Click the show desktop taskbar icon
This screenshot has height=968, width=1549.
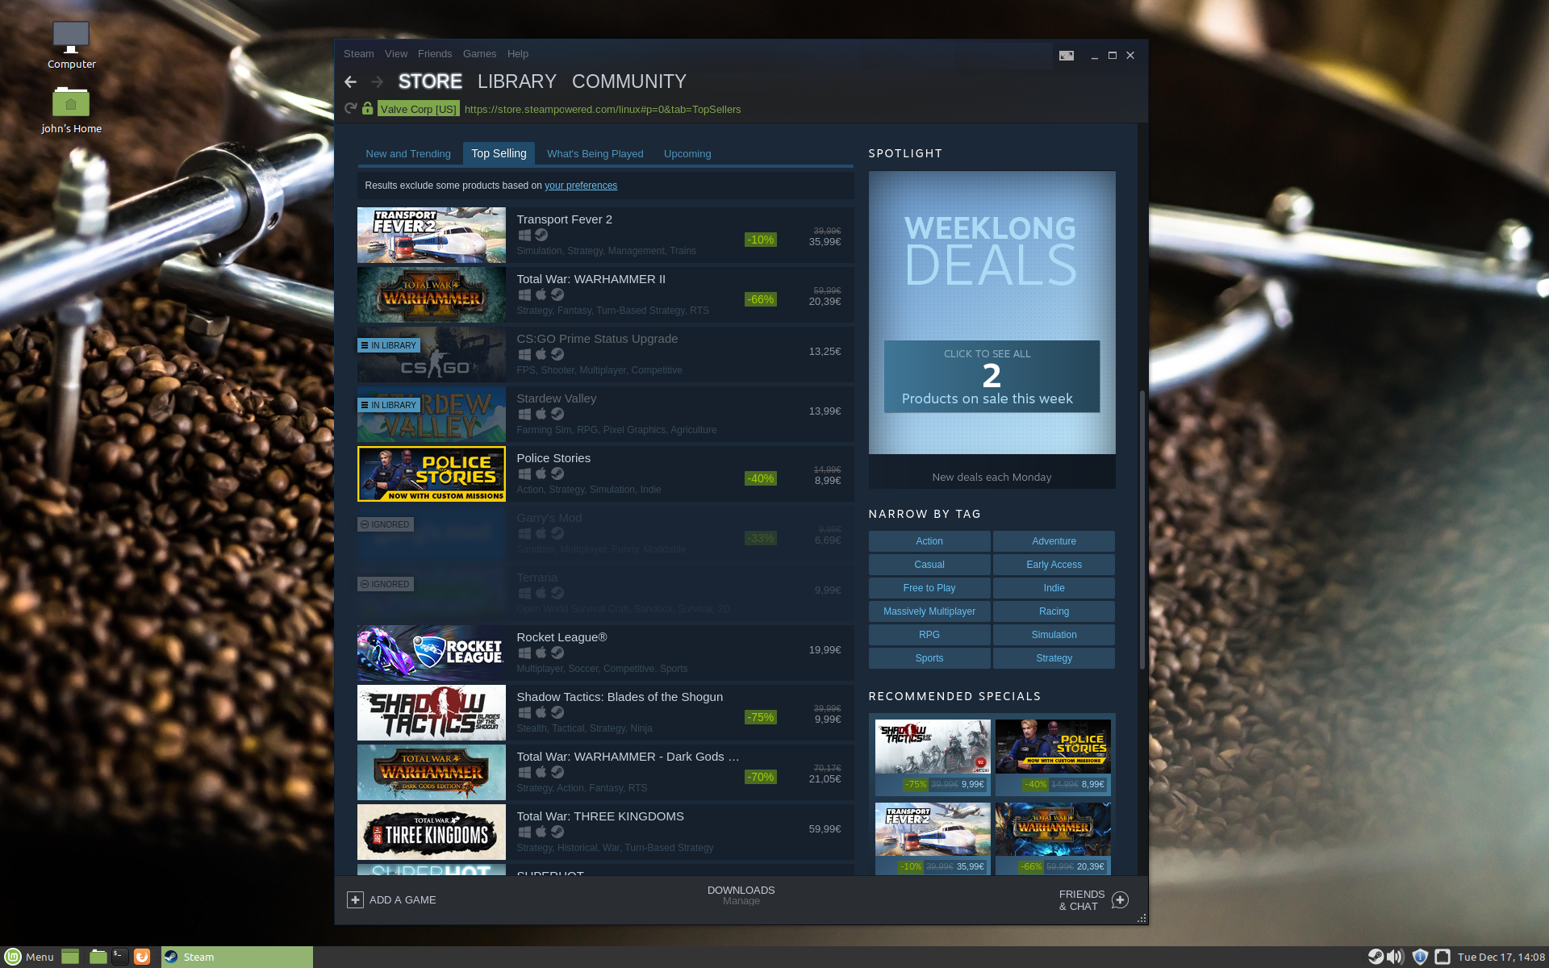pos(70,957)
